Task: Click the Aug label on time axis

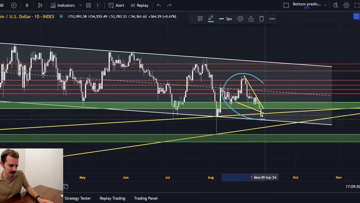Action: (x=211, y=177)
